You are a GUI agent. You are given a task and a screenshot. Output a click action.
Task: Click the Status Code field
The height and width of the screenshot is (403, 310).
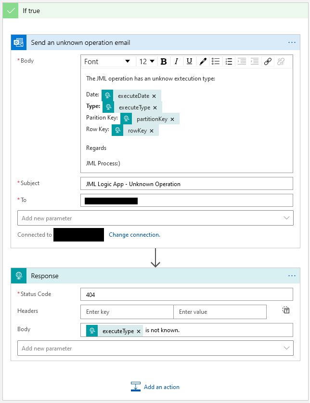tap(186, 294)
